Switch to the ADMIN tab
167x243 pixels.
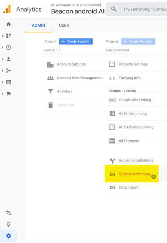38,25
